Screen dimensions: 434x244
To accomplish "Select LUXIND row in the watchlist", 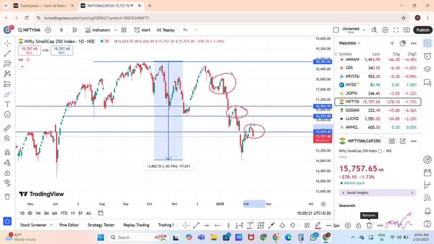I will [378, 119].
